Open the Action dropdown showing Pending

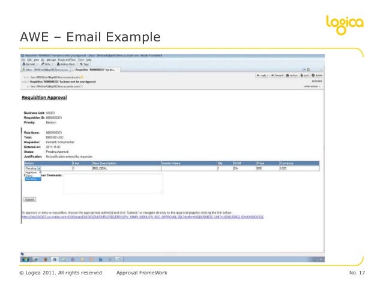(33, 168)
